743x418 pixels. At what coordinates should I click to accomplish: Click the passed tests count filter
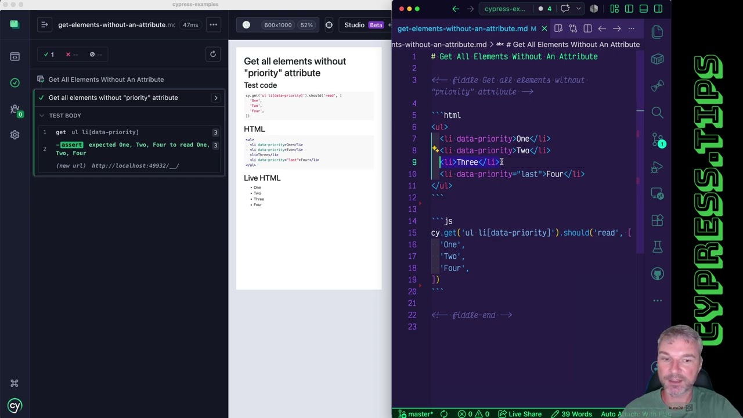pyautogui.click(x=49, y=55)
